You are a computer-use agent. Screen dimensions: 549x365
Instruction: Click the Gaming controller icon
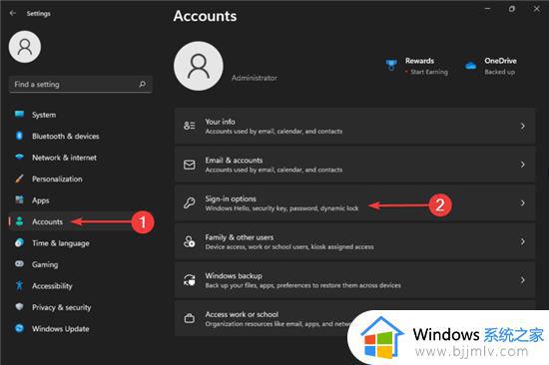[x=19, y=264]
